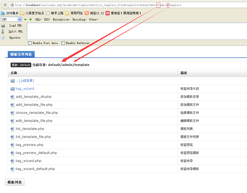
Task: Click the add_template_file.php file icon
Action: click(x=12, y=105)
